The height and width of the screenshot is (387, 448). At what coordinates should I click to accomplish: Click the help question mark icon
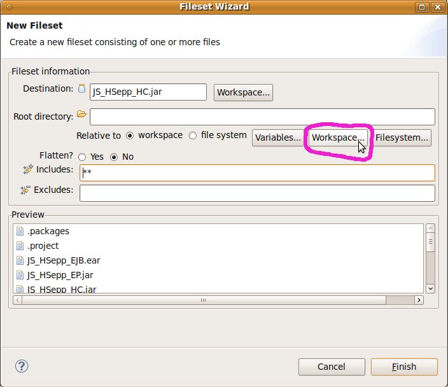(21, 366)
